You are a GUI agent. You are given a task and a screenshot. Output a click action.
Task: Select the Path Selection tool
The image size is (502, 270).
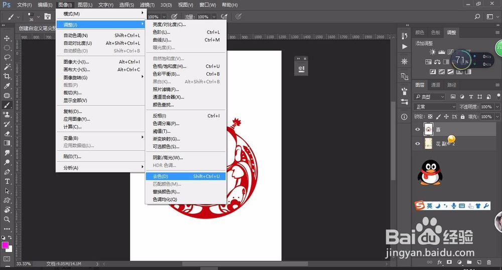(x=7, y=191)
